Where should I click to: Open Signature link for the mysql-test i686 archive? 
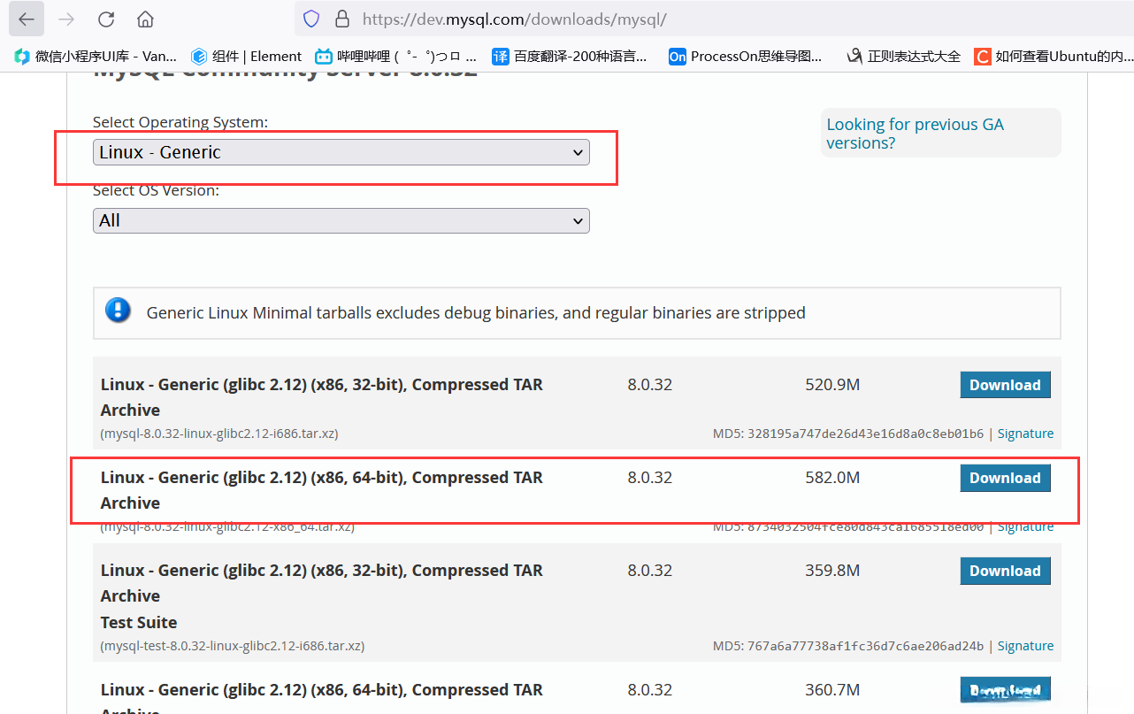pos(1026,646)
